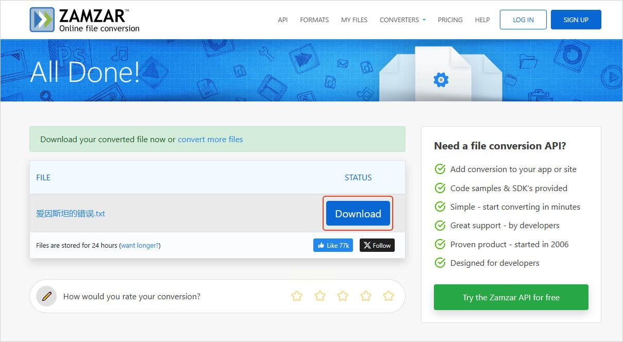Viewport: 623px width, 342px height.
Task: Click the Facebook Like 77k button
Action: coord(333,245)
